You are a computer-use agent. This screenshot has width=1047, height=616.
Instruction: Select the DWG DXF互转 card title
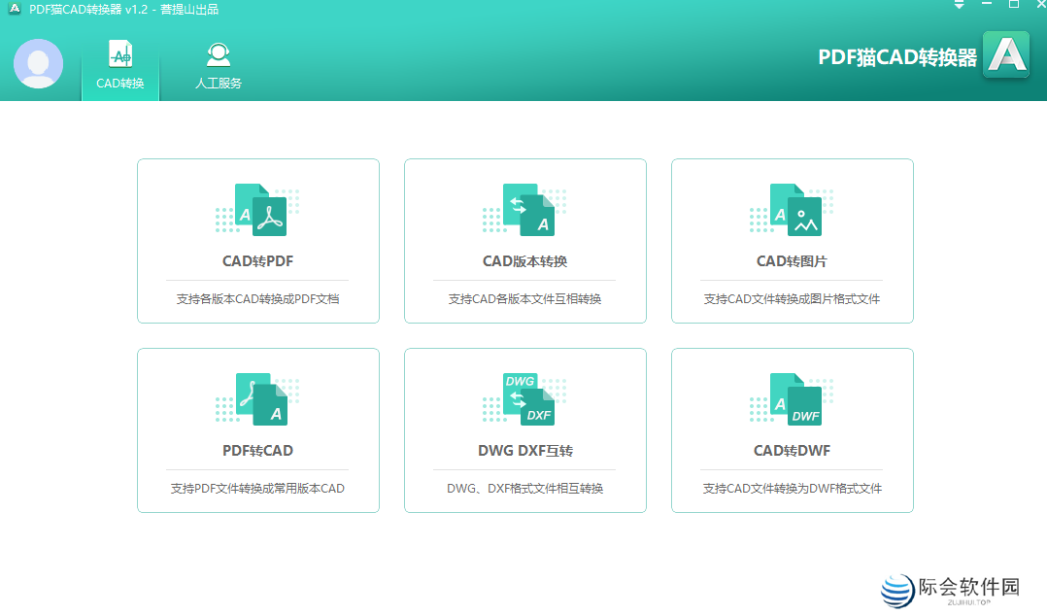(525, 451)
